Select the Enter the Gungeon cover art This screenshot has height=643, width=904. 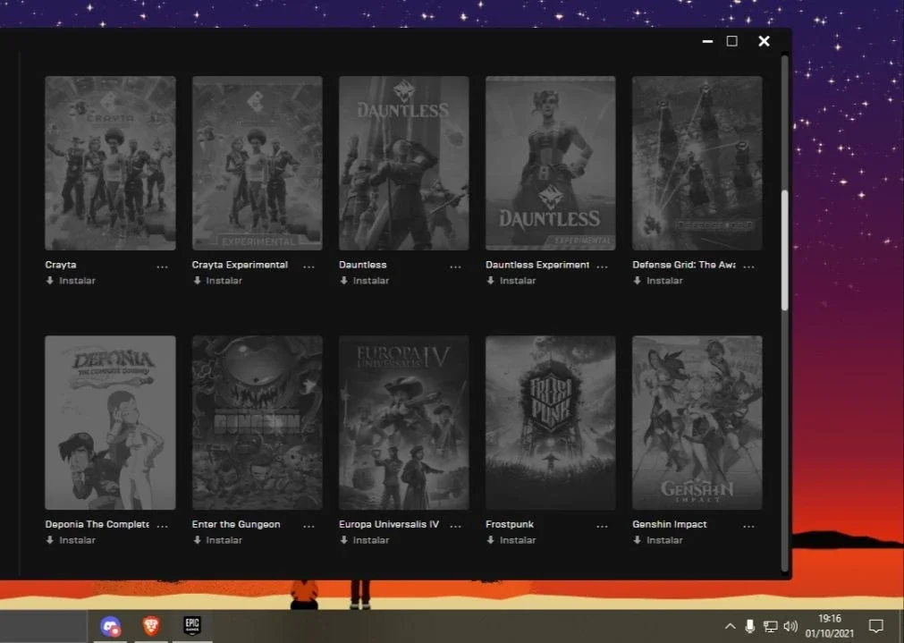(258, 423)
